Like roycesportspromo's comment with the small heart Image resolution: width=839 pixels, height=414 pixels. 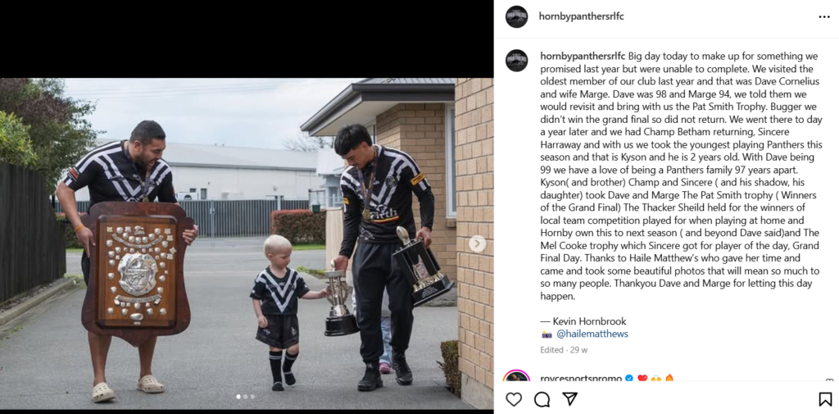[829, 380]
